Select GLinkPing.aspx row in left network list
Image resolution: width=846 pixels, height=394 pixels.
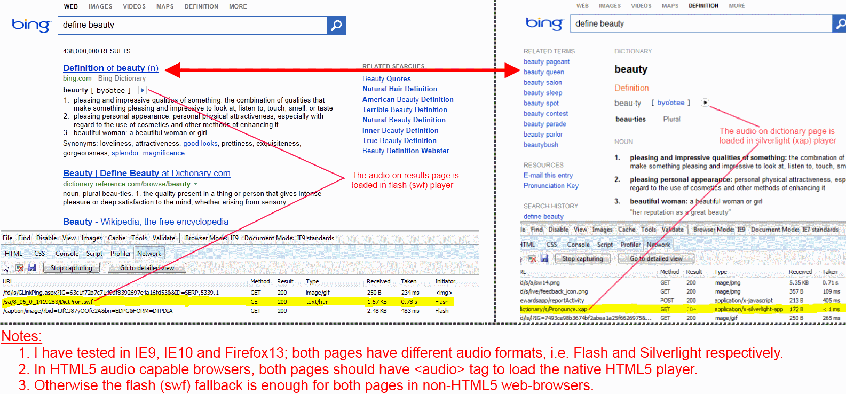(227, 293)
